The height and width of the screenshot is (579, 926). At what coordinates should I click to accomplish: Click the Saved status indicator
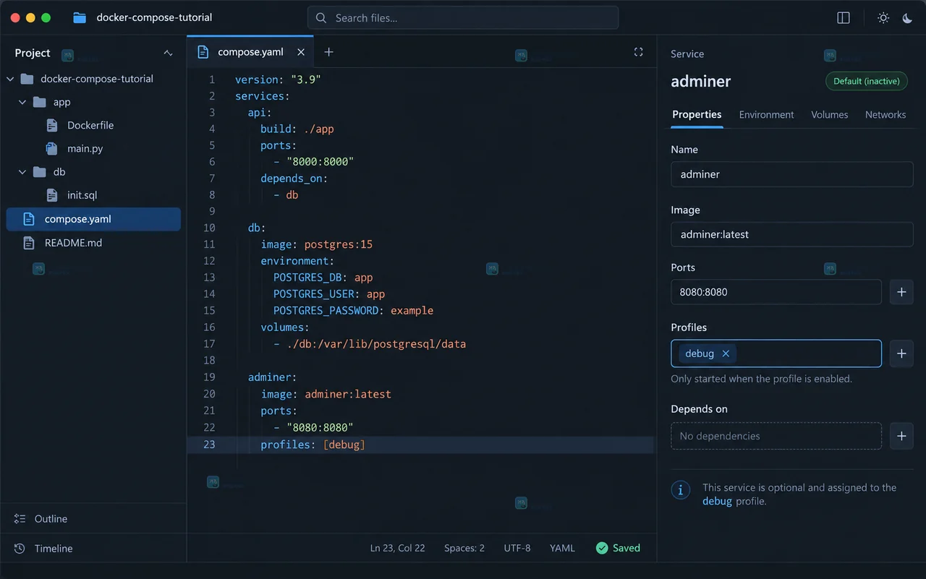[x=618, y=548]
